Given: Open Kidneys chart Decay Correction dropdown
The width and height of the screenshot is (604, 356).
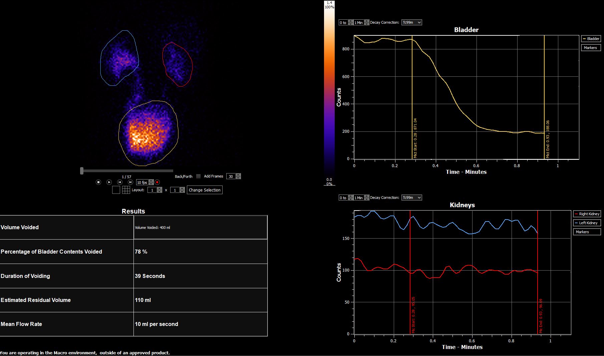Looking at the screenshot, I should tap(412, 198).
